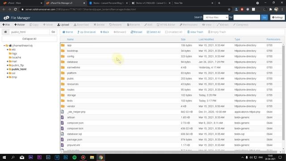Click the home icon beside path field
Viewport: 286px width, 161px height.
(x=5, y=32)
